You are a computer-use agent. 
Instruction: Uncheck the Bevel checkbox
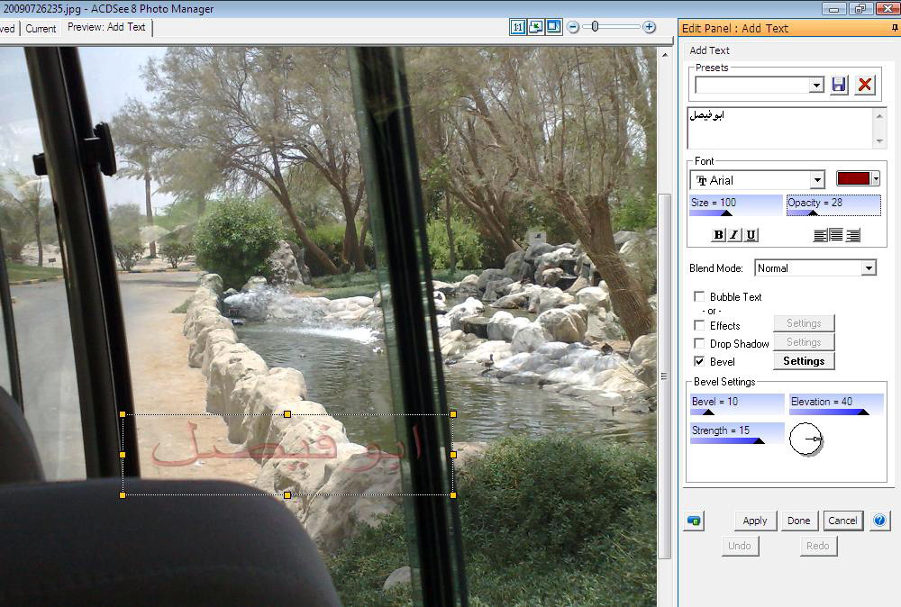point(699,361)
